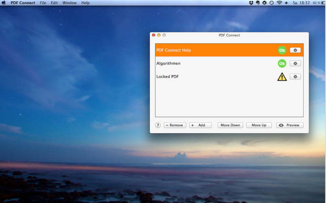Click green Ok badge for Algorithmen
Image resolution: width=326 pixels, height=203 pixels.
pyautogui.click(x=282, y=63)
